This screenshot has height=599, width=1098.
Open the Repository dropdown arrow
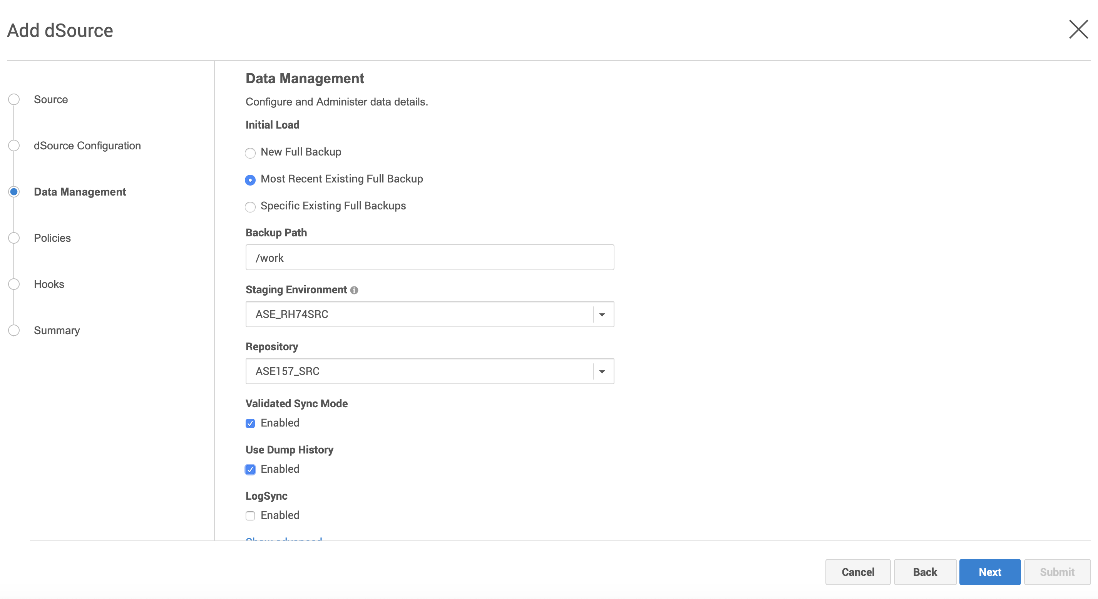(x=602, y=371)
